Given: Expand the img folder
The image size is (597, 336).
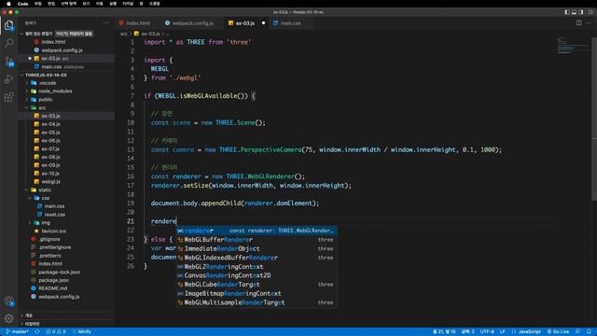Looking at the screenshot, I should pyautogui.click(x=29, y=223).
